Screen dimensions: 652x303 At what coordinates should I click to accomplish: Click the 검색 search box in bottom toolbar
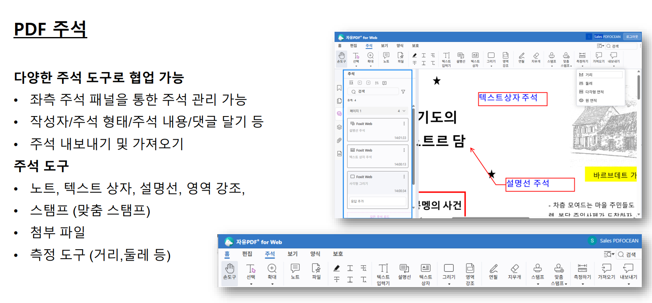628,254
